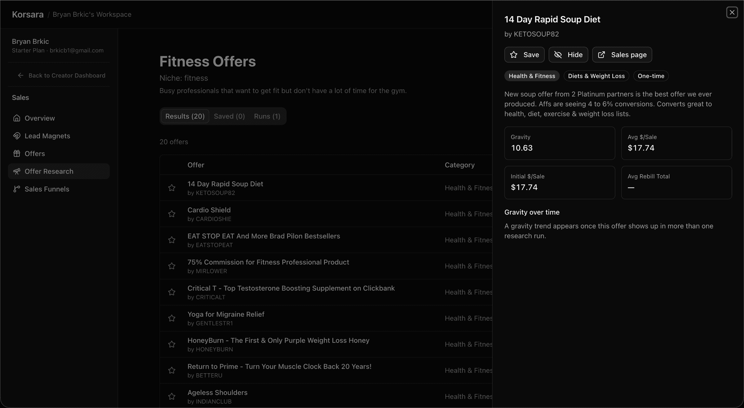Click the Offers gift icon
The height and width of the screenshot is (408, 744).
17,153
